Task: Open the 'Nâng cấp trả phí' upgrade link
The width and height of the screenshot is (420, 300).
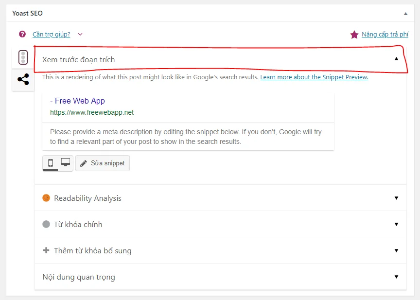Action: click(x=385, y=35)
